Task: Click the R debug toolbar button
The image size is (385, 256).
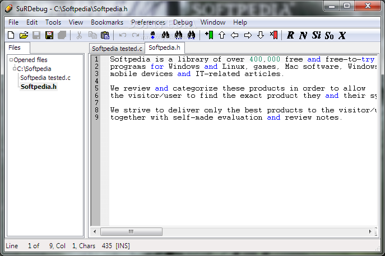Action: pos(290,35)
